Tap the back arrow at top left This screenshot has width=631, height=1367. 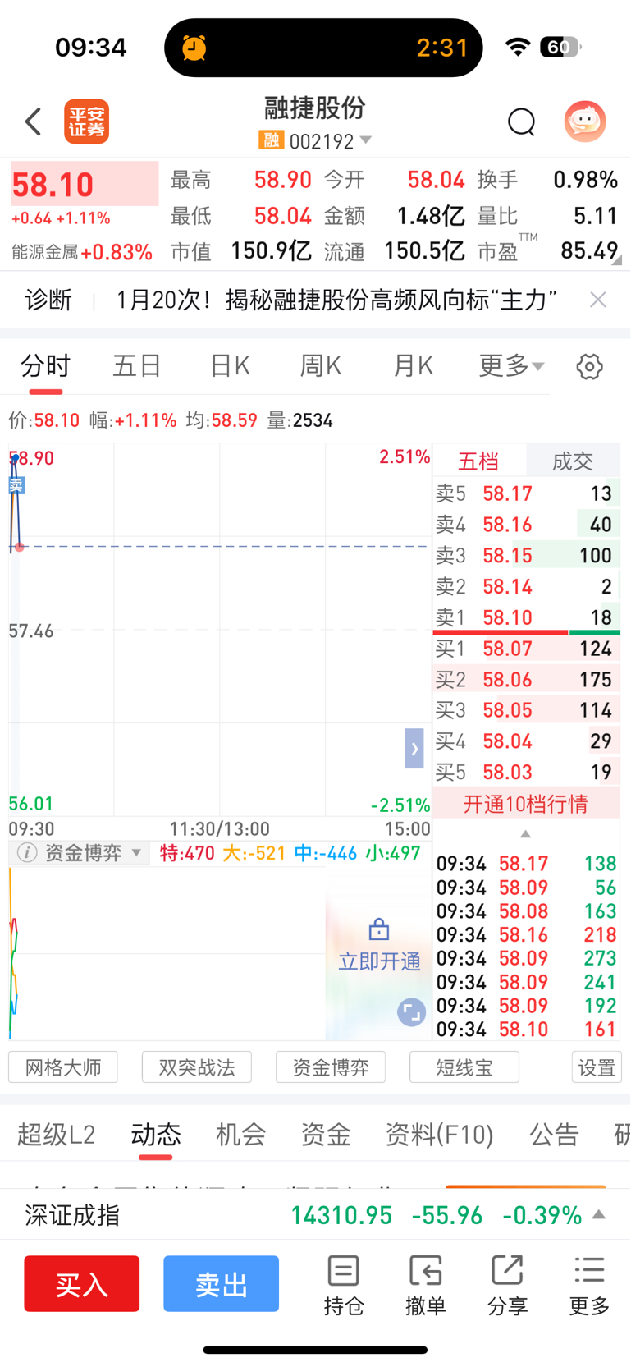33,122
